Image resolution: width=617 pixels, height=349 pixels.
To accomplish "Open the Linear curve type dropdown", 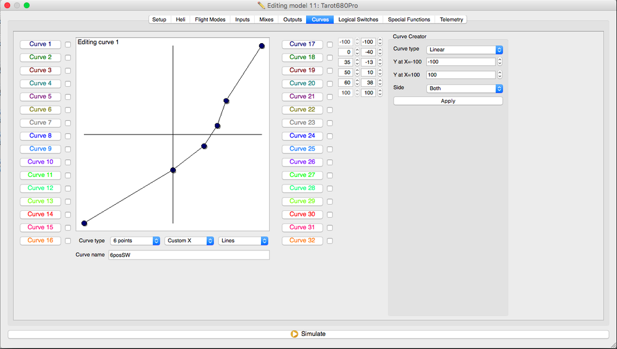I will coord(465,50).
